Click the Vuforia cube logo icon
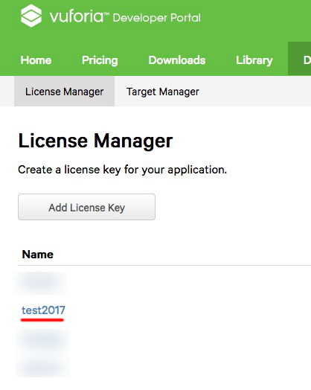Screen dimensions: 311x390 [31, 16]
